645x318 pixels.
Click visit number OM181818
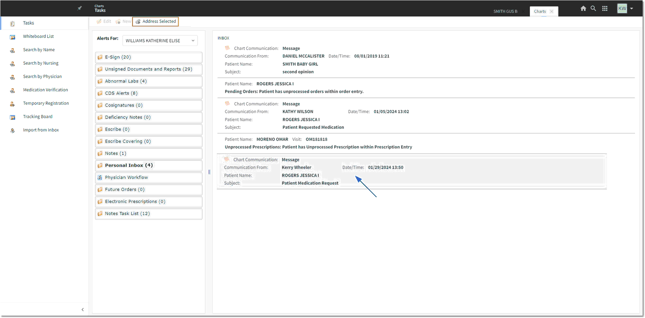coord(316,140)
